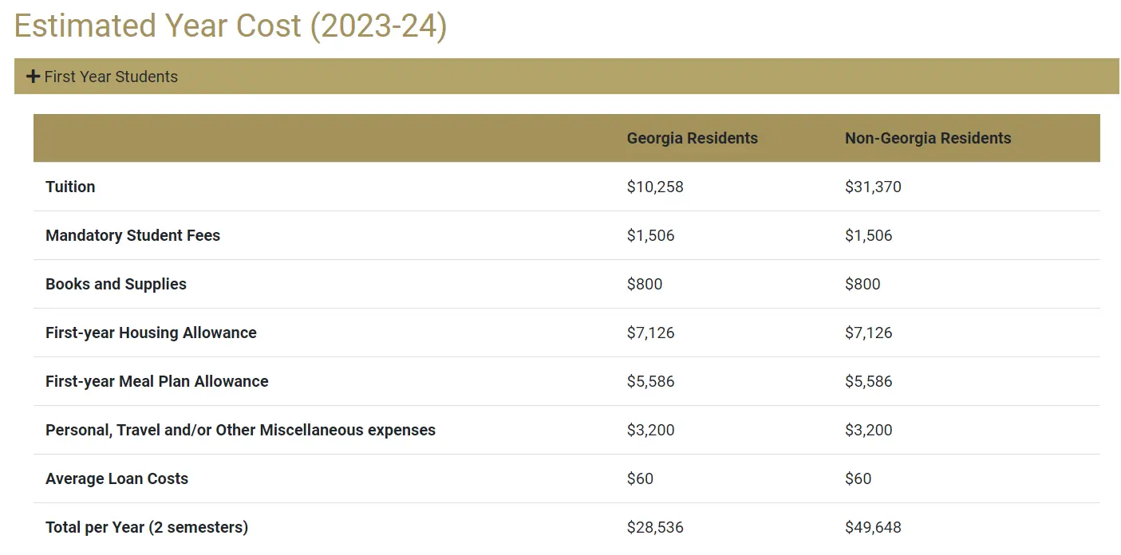Select the Total per Year (2 semesters) label
The height and width of the screenshot is (555, 1121).
click(x=147, y=527)
